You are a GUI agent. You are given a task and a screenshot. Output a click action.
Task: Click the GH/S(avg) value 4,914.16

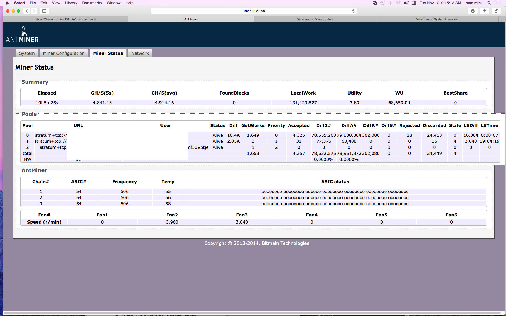point(164,103)
